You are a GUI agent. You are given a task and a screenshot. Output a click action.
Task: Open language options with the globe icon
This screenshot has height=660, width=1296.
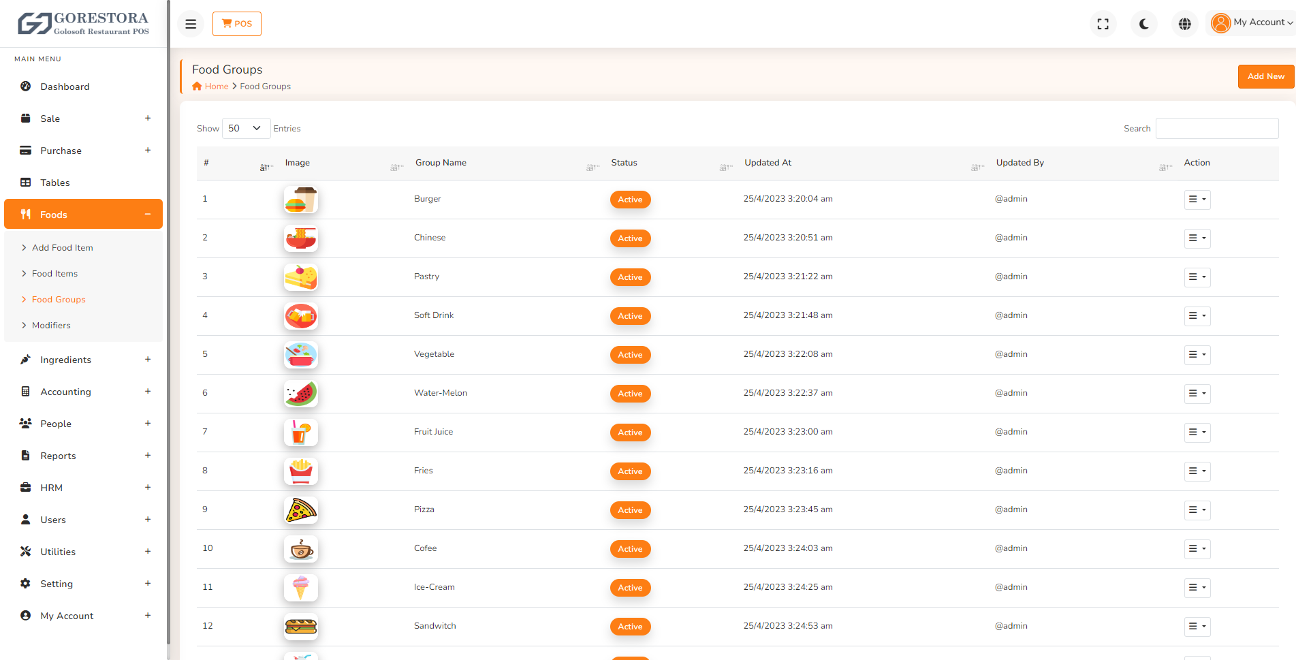[x=1184, y=23]
